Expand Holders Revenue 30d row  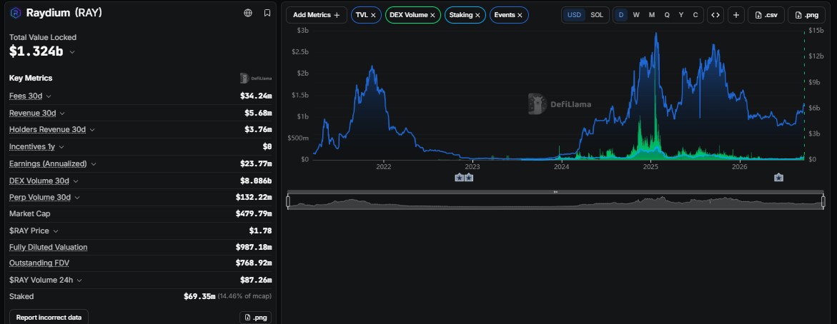coord(91,129)
